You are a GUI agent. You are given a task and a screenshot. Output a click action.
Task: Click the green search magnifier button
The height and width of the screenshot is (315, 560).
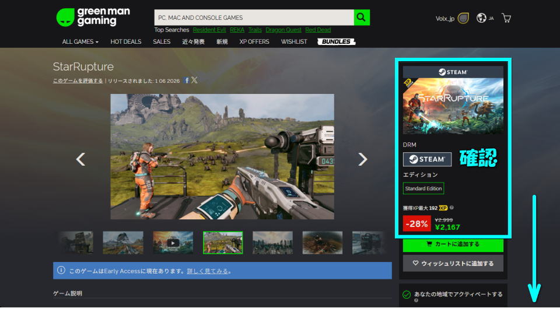click(362, 17)
